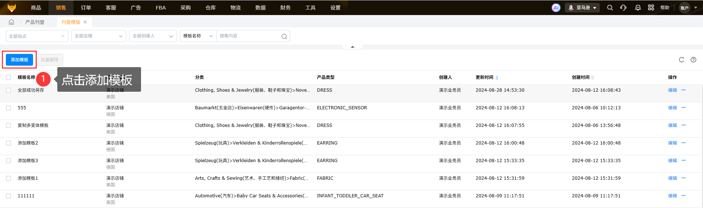This screenshot has height=208, width=703.
Task: Click the 添加模板 button
Action: pyautogui.click(x=19, y=60)
